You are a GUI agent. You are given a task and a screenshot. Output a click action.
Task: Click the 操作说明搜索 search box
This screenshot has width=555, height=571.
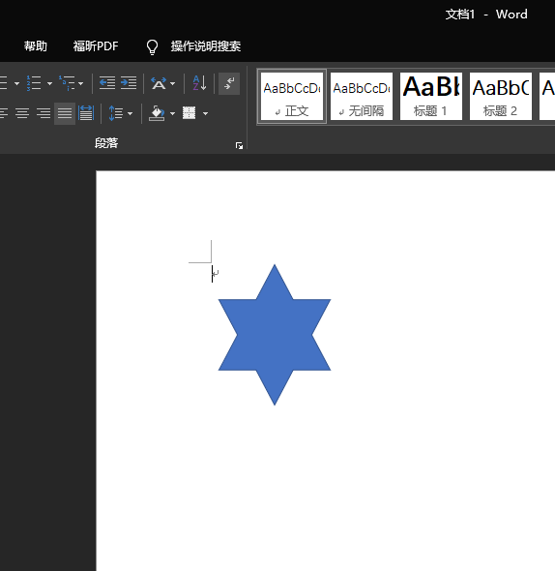(x=206, y=46)
